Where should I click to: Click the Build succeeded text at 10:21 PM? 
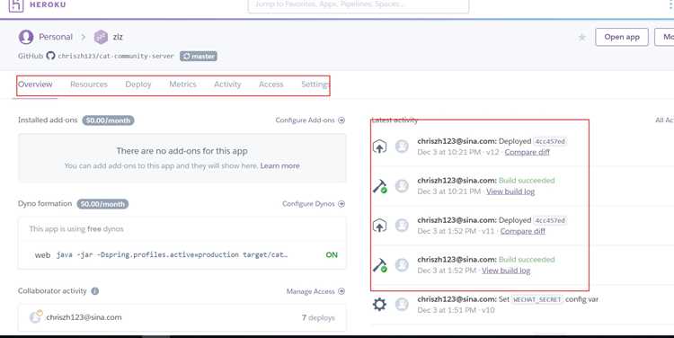[527, 181]
